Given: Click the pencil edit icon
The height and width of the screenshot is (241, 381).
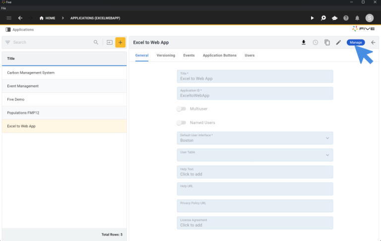Looking at the screenshot, I should pyautogui.click(x=338, y=42).
